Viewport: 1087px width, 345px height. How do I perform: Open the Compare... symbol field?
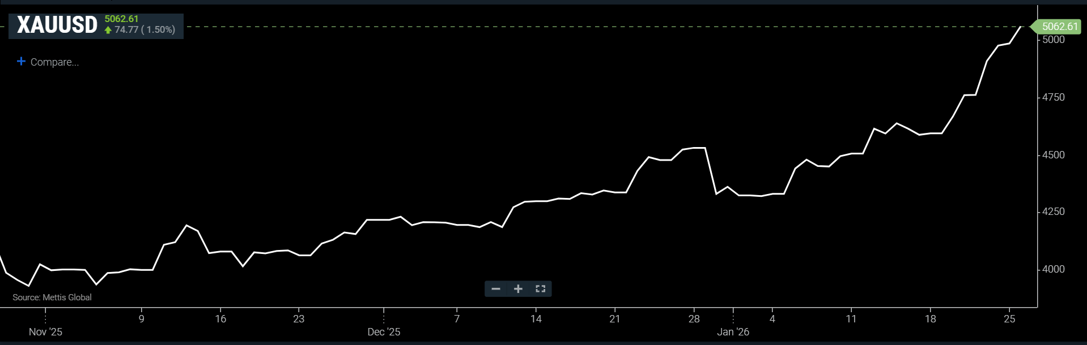point(54,62)
